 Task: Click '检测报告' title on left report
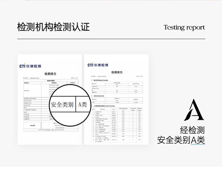(x=50, y=74)
